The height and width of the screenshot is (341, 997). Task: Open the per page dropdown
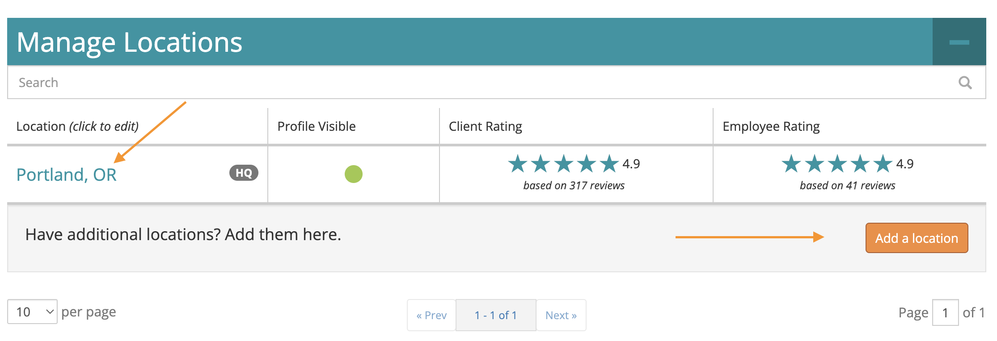coord(32,312)
